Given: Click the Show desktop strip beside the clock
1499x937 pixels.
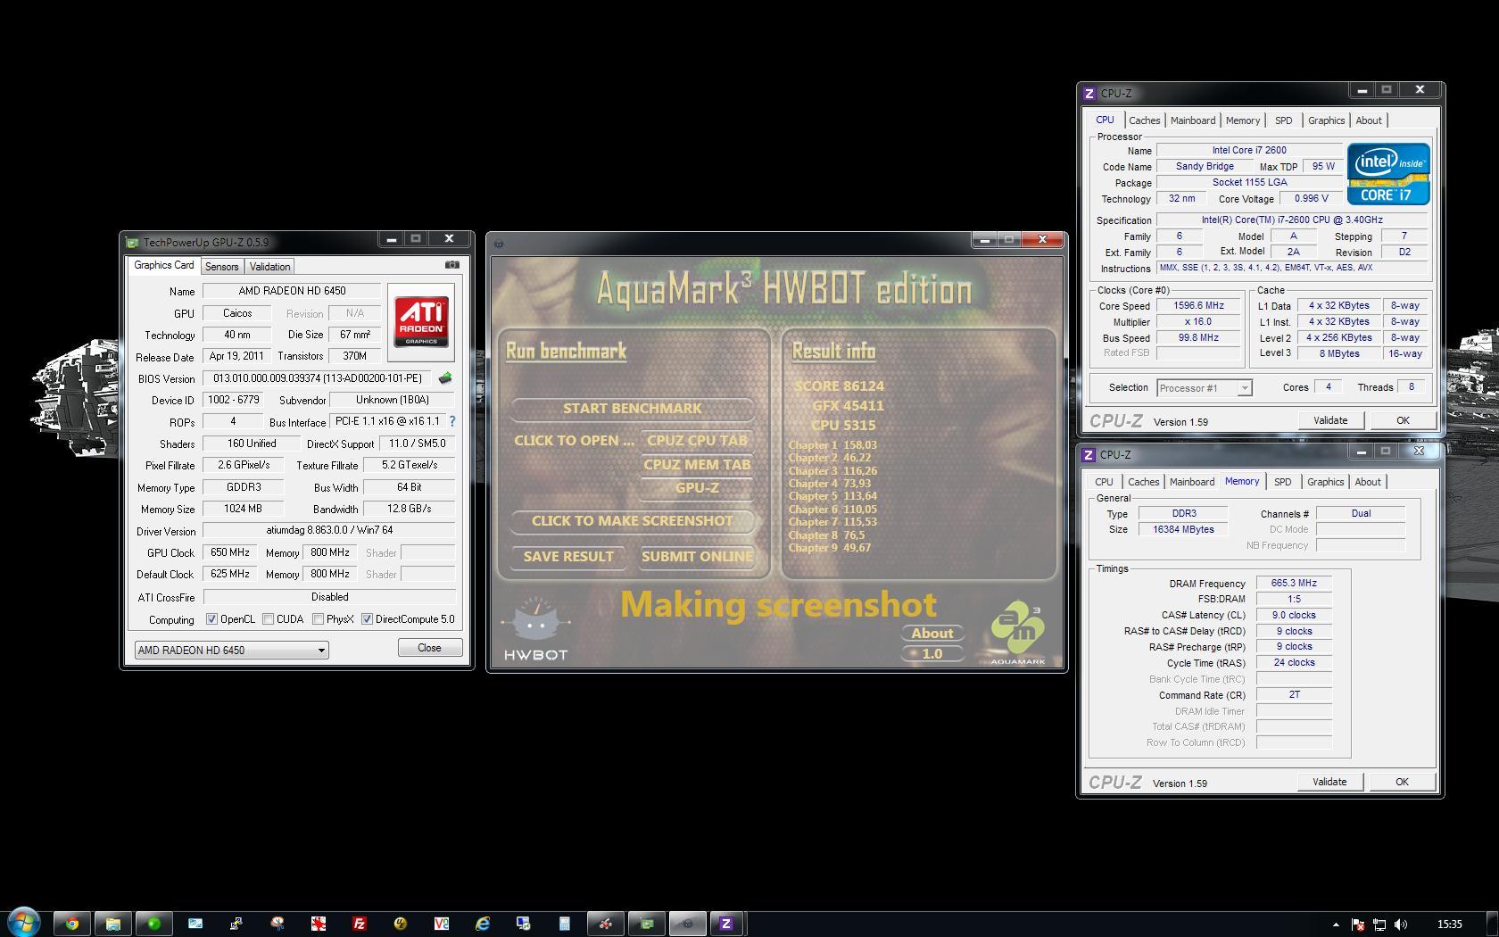Looking at the screenshot, I should click(1492, 924).
